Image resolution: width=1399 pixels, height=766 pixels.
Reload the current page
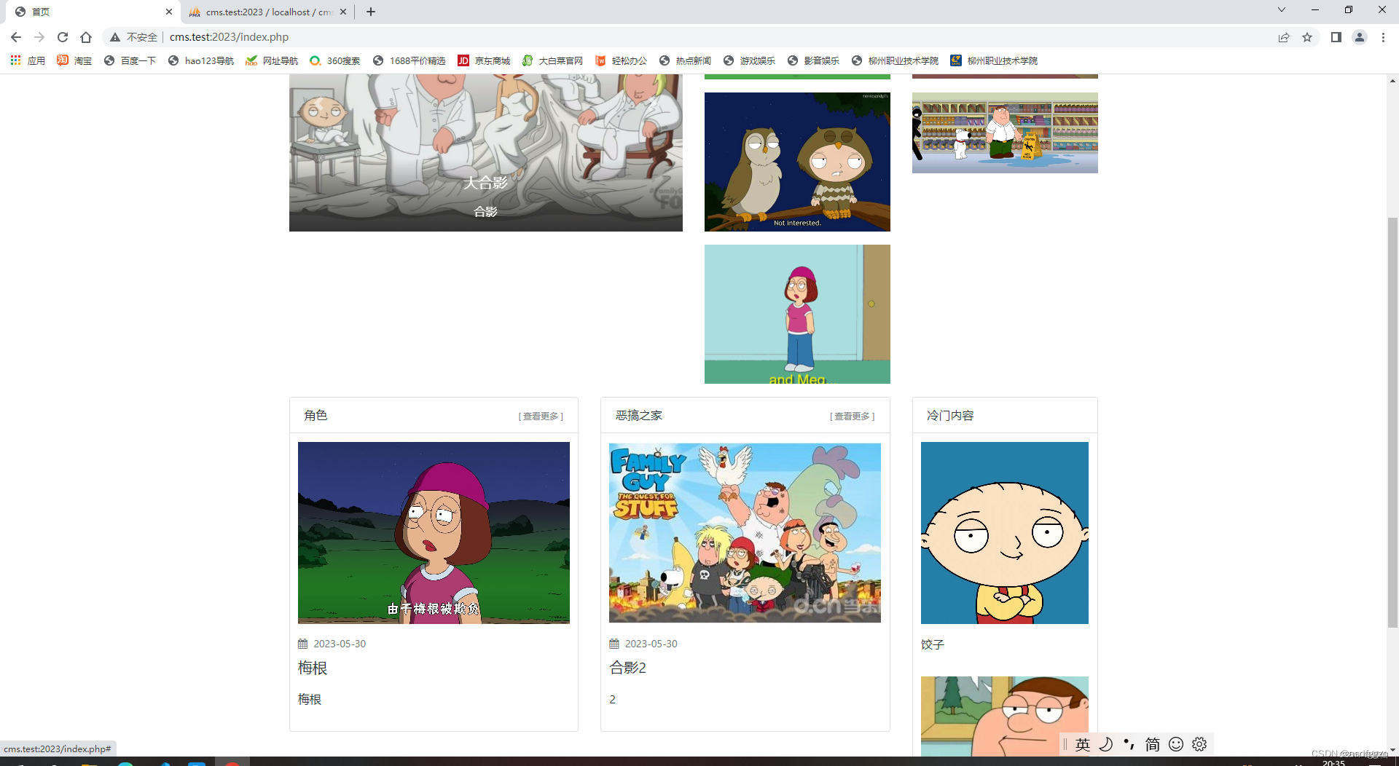tap(63, 37)
